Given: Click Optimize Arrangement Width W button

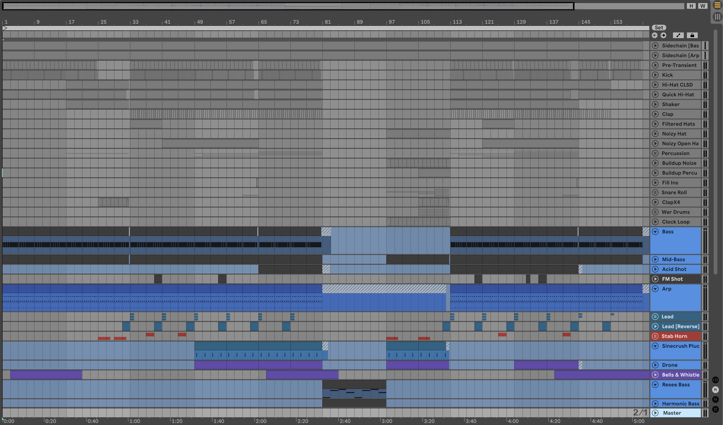Looking at the screenshot, I should pos(703,6).
